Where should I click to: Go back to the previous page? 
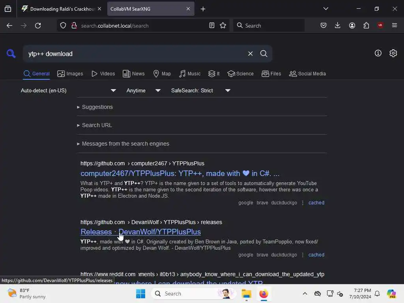click(x=9, y=26)
